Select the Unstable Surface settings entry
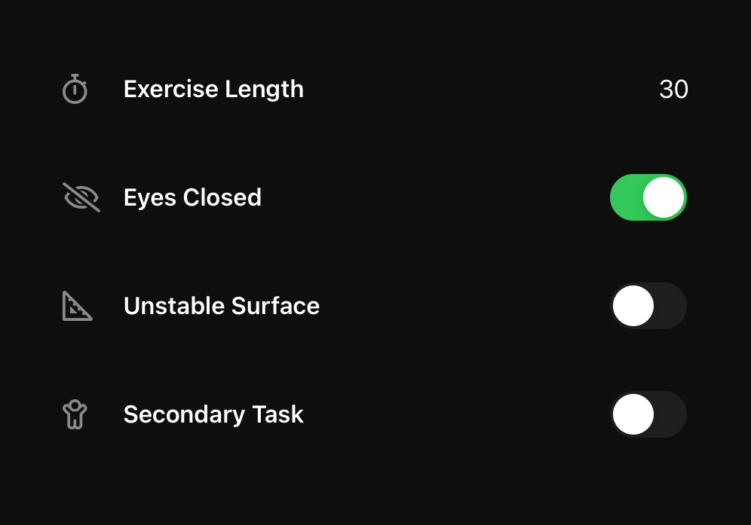 click(302, 306)
